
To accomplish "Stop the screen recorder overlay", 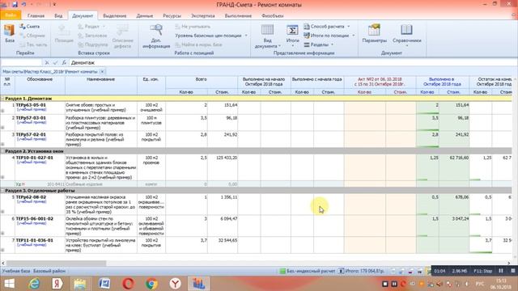I will click(512, 271).
